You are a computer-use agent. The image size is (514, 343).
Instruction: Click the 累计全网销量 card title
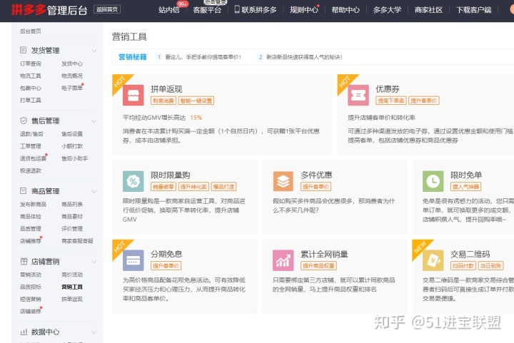[x=324, y=254]
